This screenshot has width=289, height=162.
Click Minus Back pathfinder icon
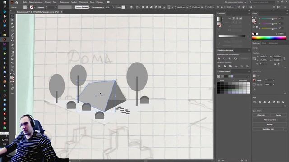[x=247, y=66]
